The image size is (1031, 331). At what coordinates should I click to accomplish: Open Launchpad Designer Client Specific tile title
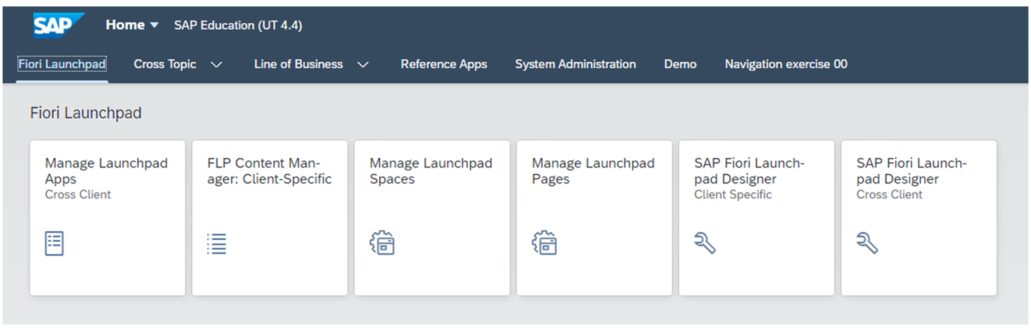[749, 171]
